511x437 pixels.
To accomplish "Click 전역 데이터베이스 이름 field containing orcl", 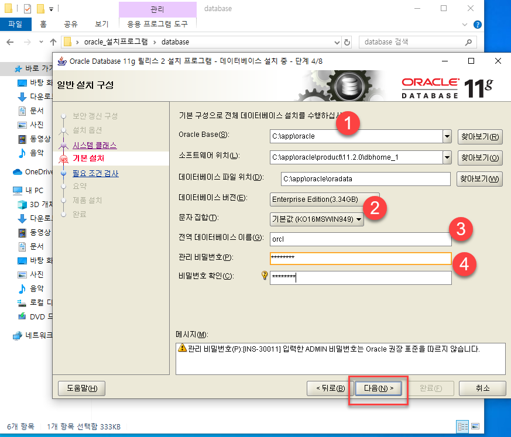I will pyautogui.click(x=361, y=239).
